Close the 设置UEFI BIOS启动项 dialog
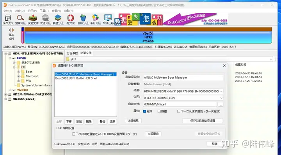Viewport: 281px width, 155px height. point(224,66)
